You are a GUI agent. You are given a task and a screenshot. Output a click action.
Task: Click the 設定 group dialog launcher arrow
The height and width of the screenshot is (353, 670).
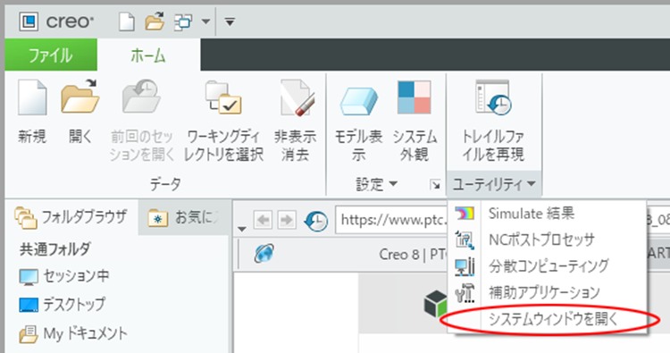pyautogui.click(x=435, y=185)
